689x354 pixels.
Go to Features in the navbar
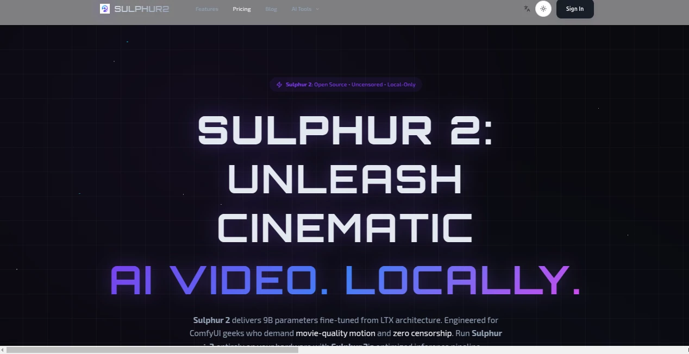207,9
